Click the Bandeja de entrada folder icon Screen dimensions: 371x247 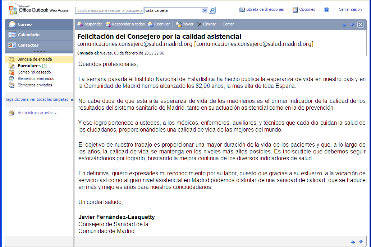click(12, 59)
